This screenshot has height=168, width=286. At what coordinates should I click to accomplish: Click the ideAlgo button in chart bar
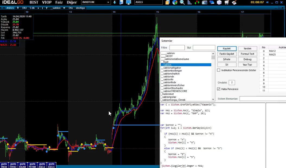pyautogui.click(x=80, y=8)
